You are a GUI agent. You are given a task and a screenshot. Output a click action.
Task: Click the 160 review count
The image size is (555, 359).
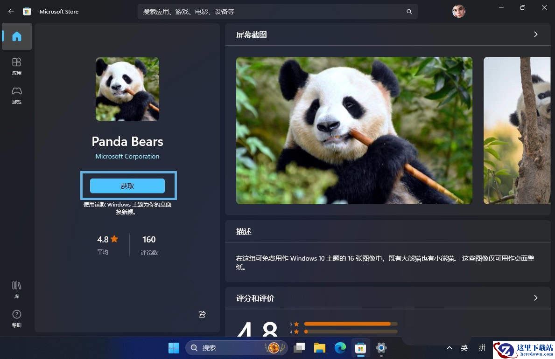click(x=149, y=240)
